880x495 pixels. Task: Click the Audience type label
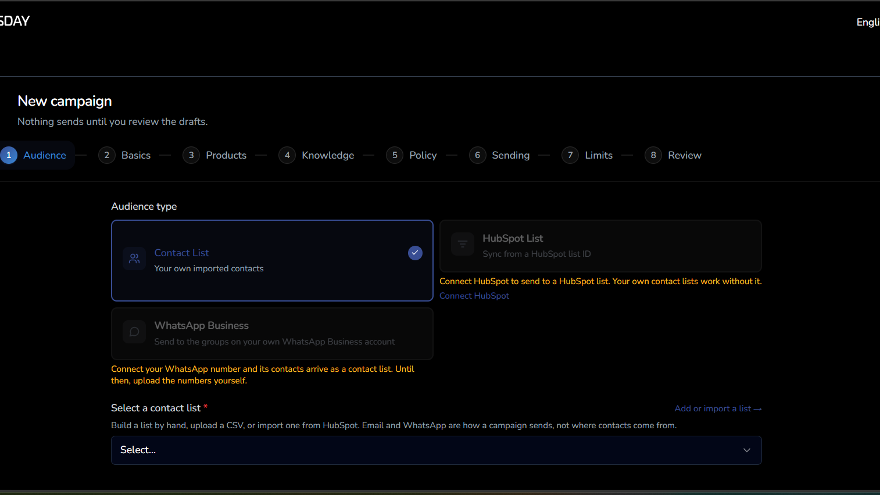click(x=144, y=206)
